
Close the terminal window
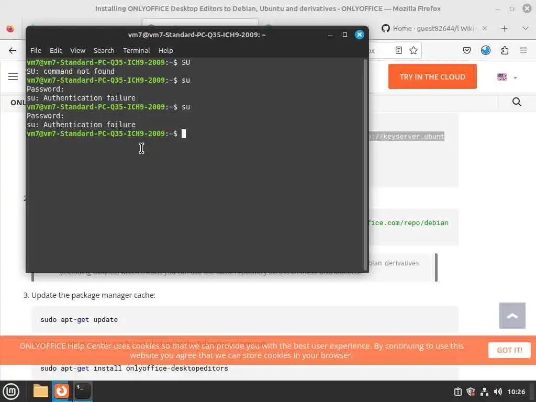coord(360,35)
